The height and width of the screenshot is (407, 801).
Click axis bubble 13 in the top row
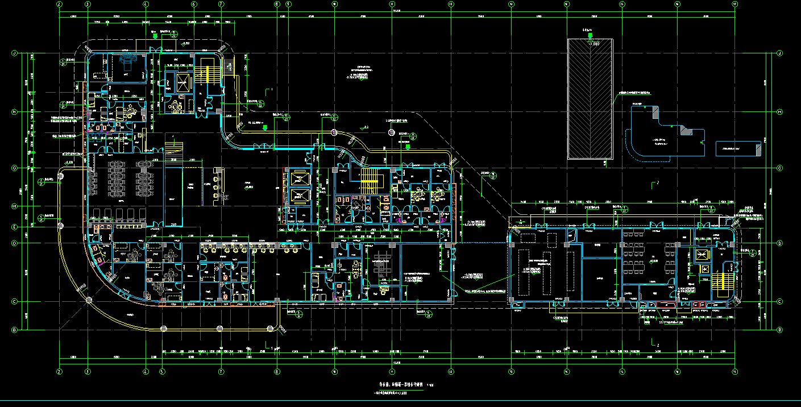pyautogui.click(x=511, y=4)
